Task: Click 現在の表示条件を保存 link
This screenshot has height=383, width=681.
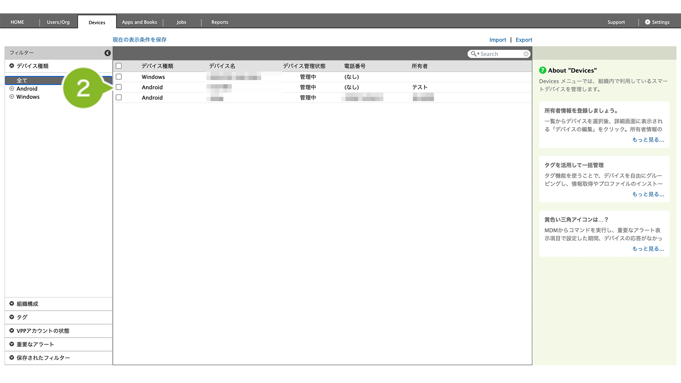Action: [x=139, y=39]
